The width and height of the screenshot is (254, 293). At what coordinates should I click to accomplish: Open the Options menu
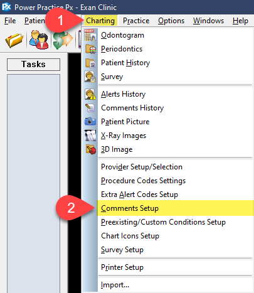click(171, 21)
